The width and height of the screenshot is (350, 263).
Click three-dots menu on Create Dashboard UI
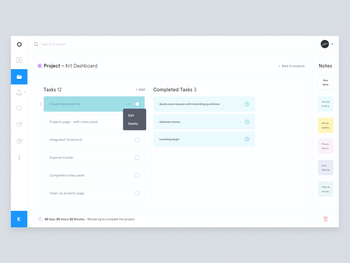(x=129, y=104)
